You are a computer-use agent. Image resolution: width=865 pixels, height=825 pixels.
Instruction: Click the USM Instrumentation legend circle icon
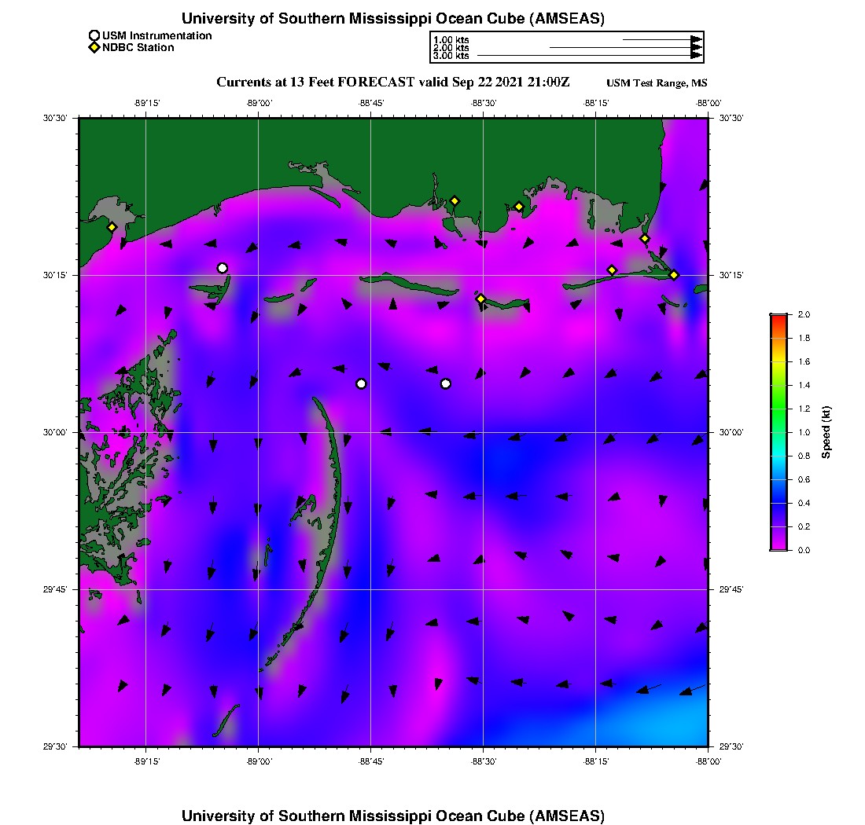[94, 35]
